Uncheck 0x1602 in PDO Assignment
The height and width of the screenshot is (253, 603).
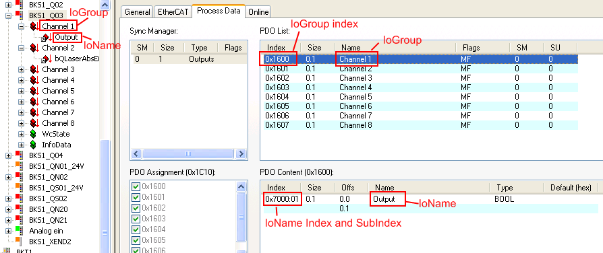coord(136,208)
